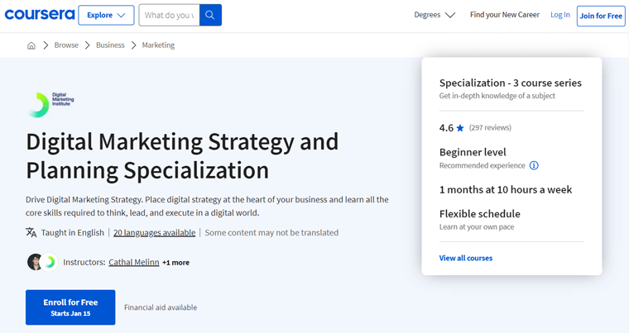The height and width of the screenshot is (333, 629).
Task: Click the 'Flexible schedule' text
Action: point(480,213)
